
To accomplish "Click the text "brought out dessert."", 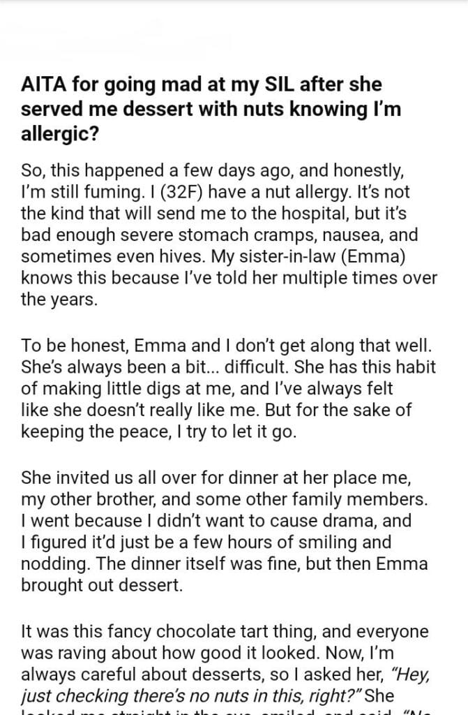I will tap(102, 586).
